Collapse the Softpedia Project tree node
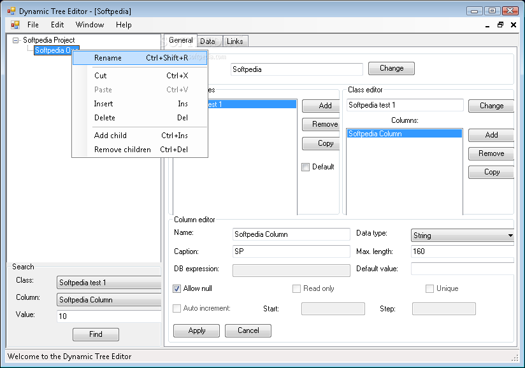525x368 pixels. coord(15,41)
